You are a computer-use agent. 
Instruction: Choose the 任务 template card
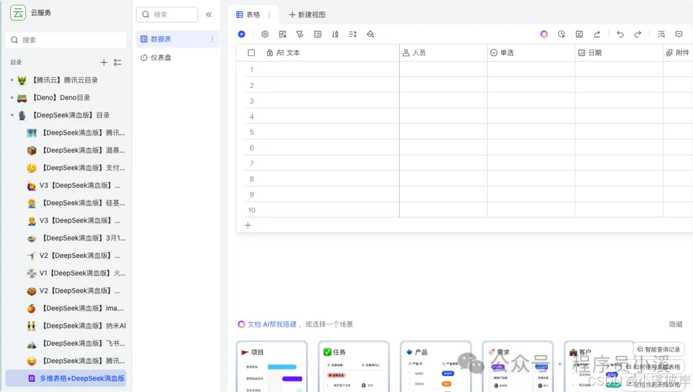tap(354, 366)
